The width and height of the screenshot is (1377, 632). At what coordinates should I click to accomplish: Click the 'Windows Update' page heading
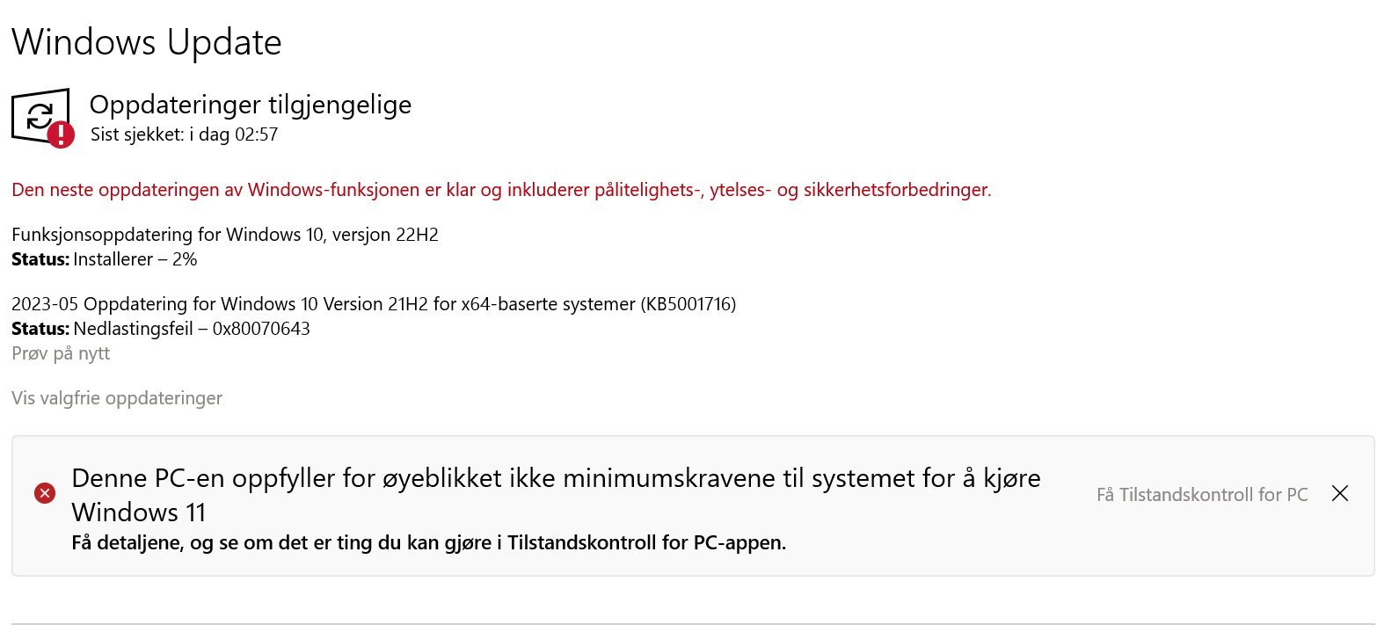(x=147, y=42)
